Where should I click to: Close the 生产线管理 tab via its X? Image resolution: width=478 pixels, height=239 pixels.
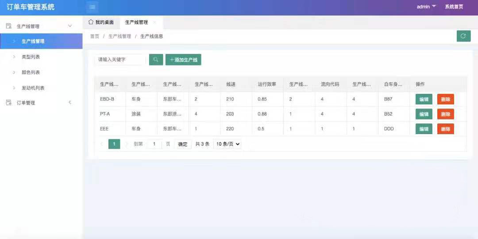[154, 22]
